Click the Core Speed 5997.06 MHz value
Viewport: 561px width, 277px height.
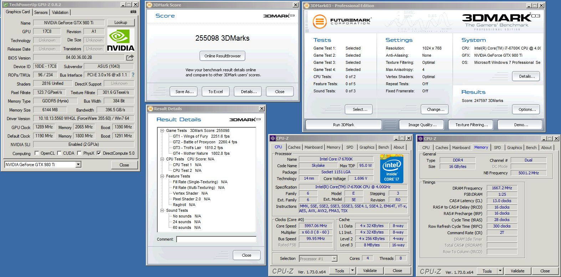tap(316, 226)
